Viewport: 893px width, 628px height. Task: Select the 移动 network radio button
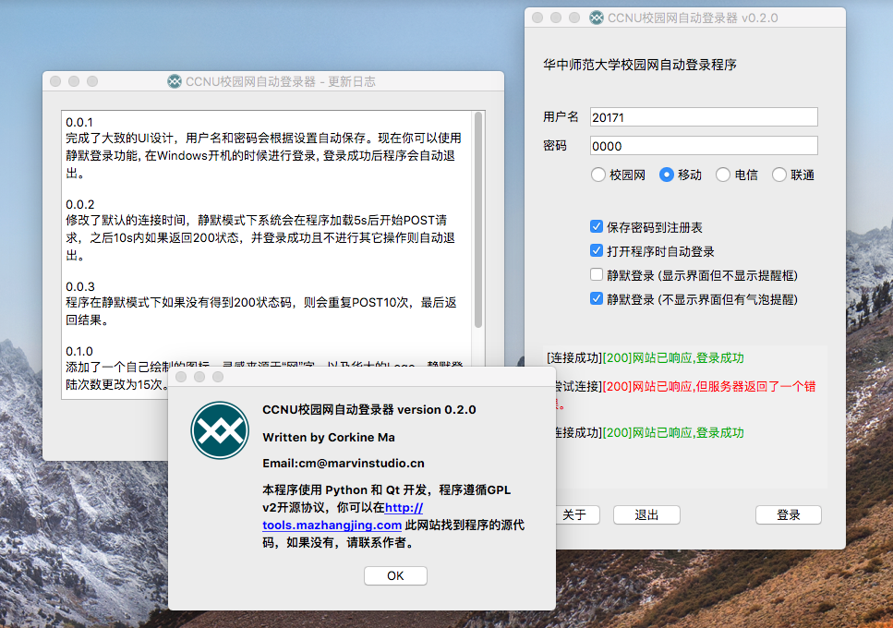pyautogui.click(x=667, y=175)
